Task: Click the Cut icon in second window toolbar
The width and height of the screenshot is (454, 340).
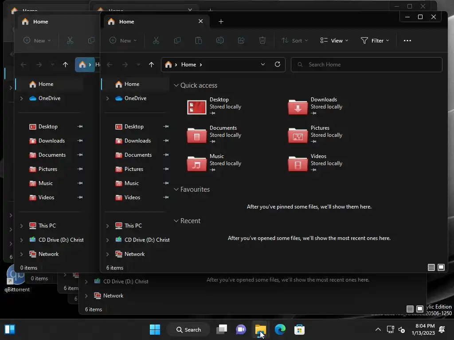Action: pyautogui.click(x=70, y=40)
